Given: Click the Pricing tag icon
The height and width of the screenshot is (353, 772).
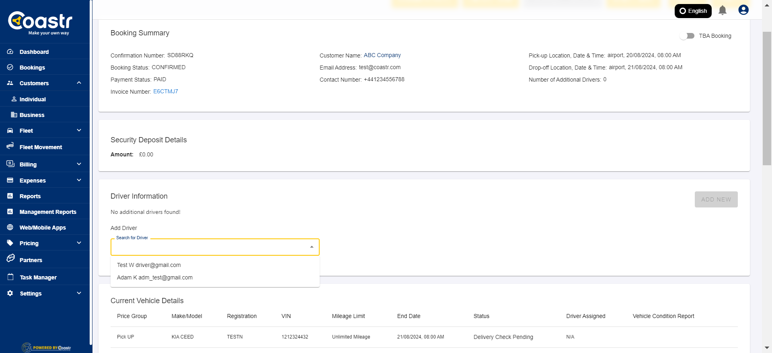Looking at the screenshot, I should [10, 243].
